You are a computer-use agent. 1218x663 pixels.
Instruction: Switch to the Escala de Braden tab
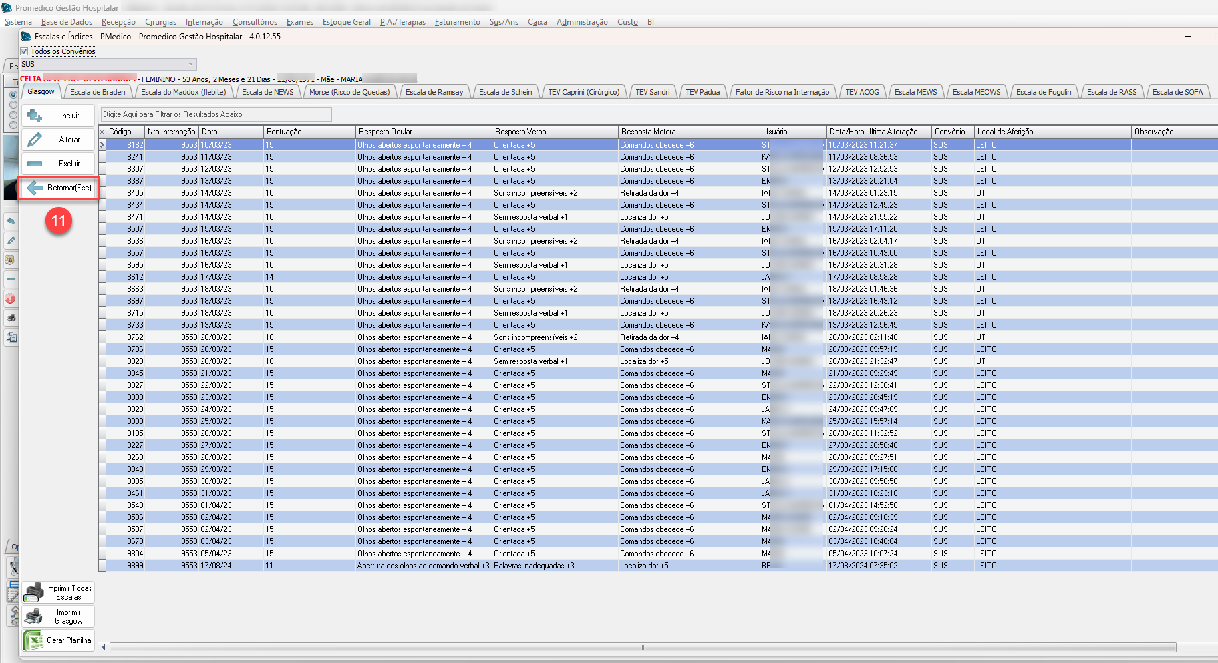(98, 92)
